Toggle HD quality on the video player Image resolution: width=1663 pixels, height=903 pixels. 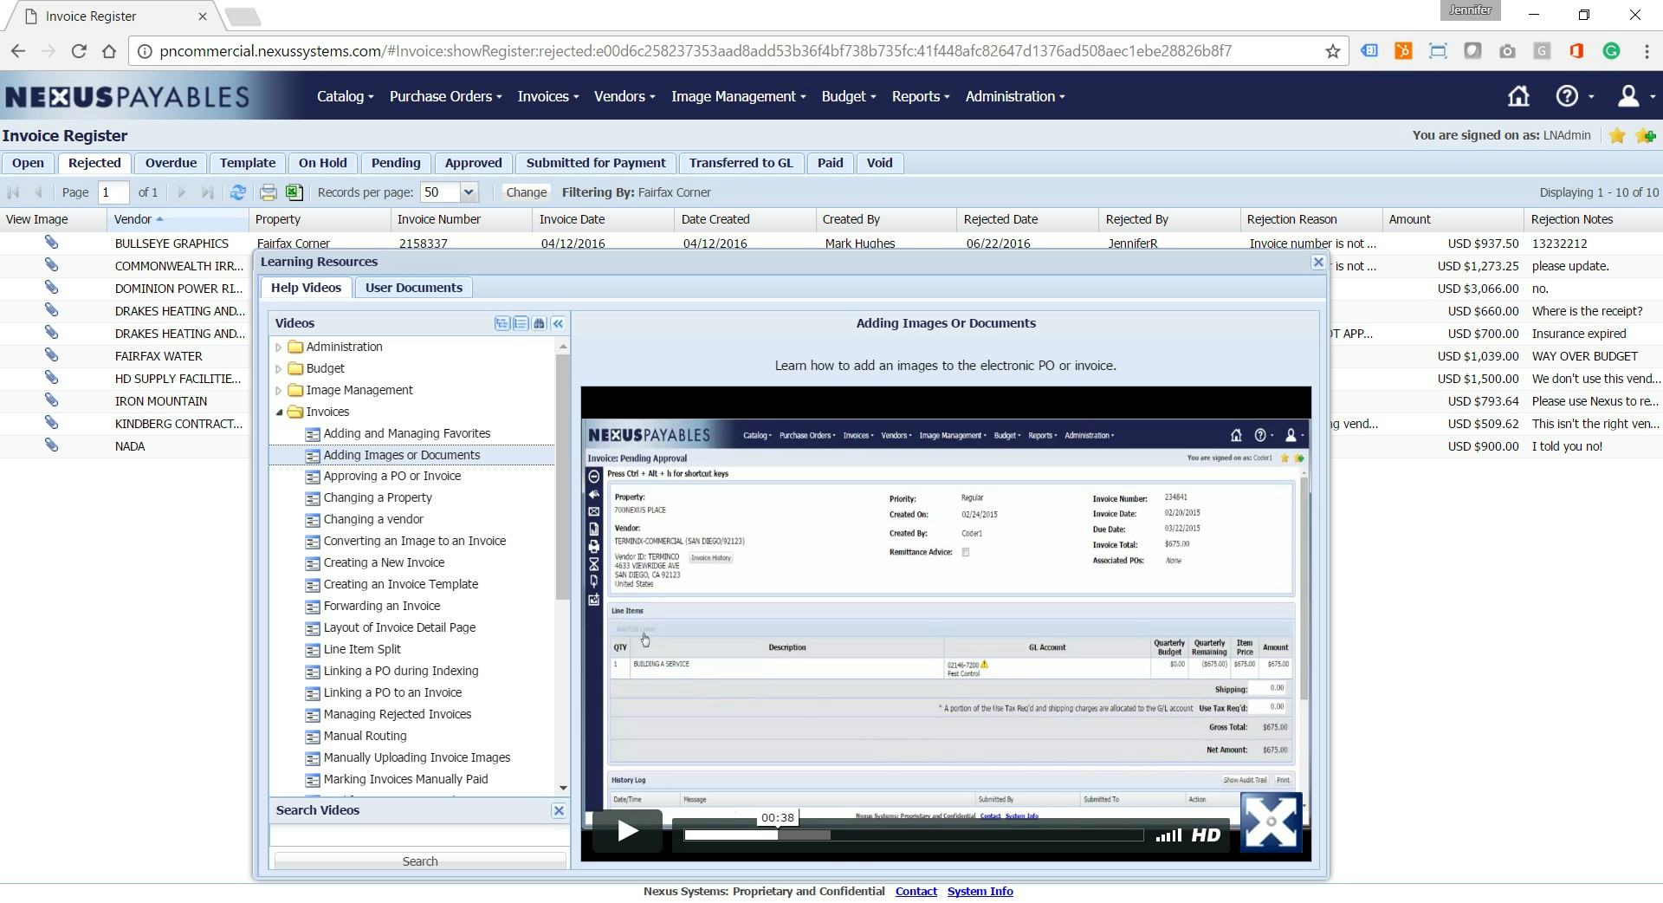(x=1206, y=835)
